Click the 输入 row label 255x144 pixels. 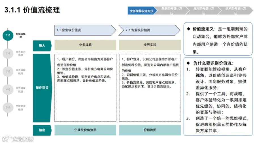pyautogui.click(x=42, y=45)
